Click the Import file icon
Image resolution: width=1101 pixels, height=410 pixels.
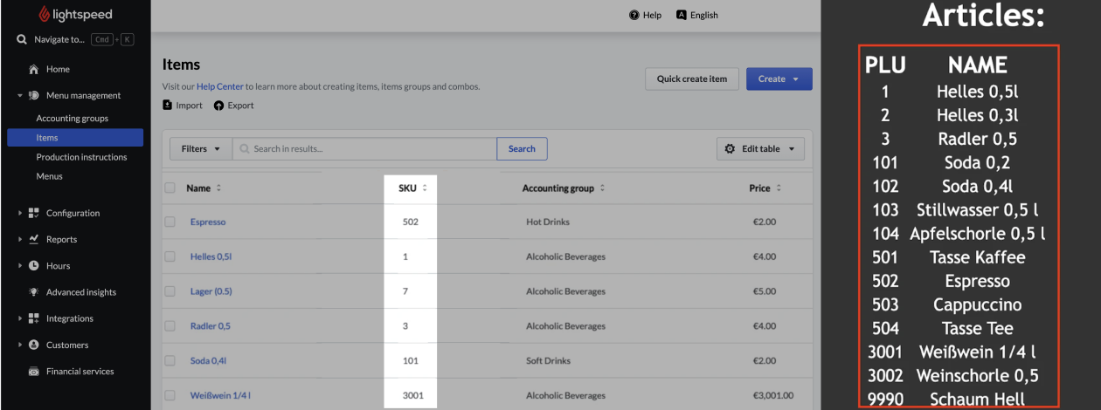point(168,106)
